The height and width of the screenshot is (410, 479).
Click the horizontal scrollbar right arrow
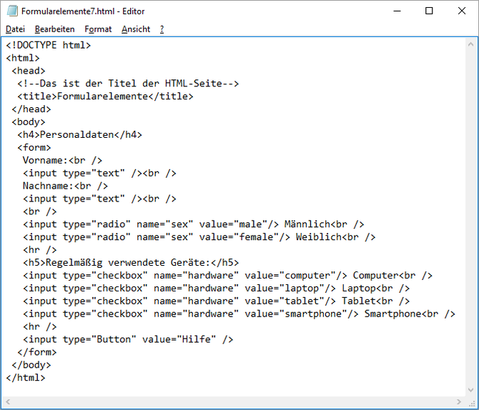459,401
